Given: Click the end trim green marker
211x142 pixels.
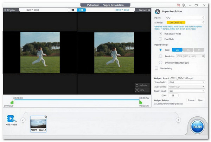Looking at the screenshot, I should pos(141,103).
